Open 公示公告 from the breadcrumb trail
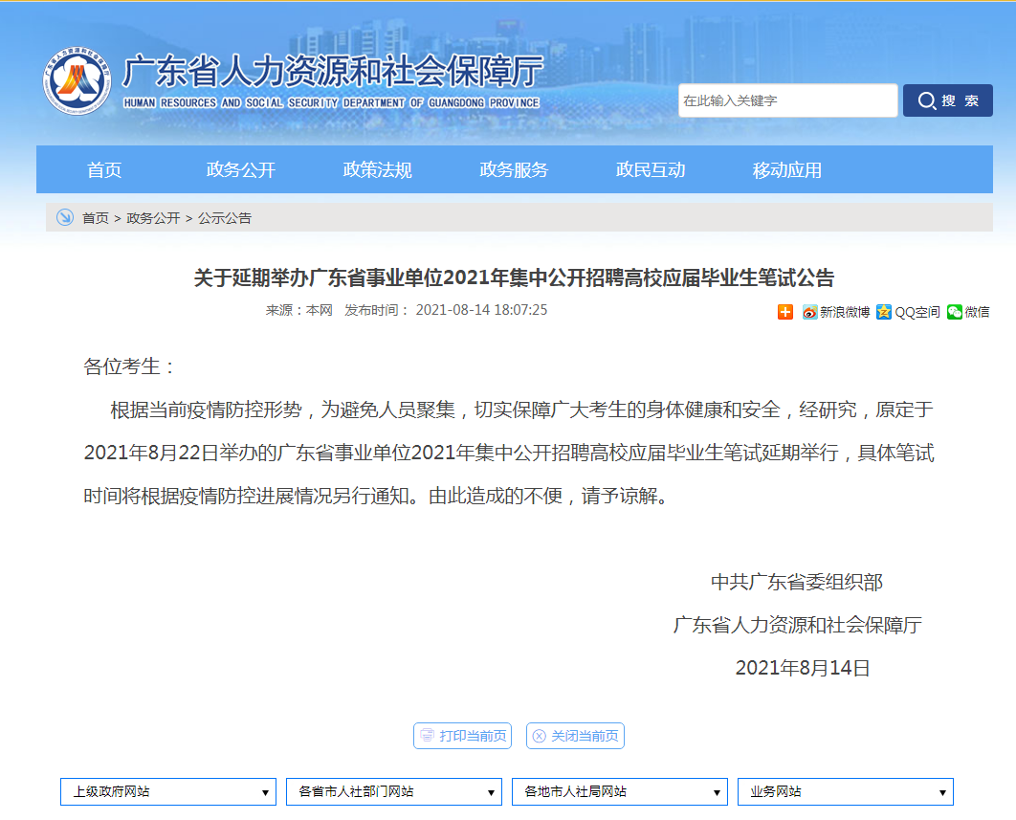Image resolution: width=1016 pixels, height=820 pixels. click(227, 217)
